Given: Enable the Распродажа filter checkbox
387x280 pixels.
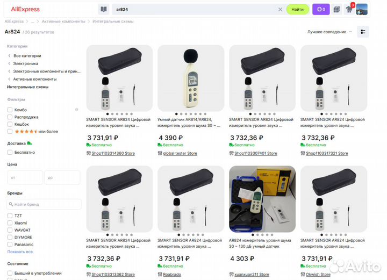Looking at the screenshot, I should click(x=10, y=117).
